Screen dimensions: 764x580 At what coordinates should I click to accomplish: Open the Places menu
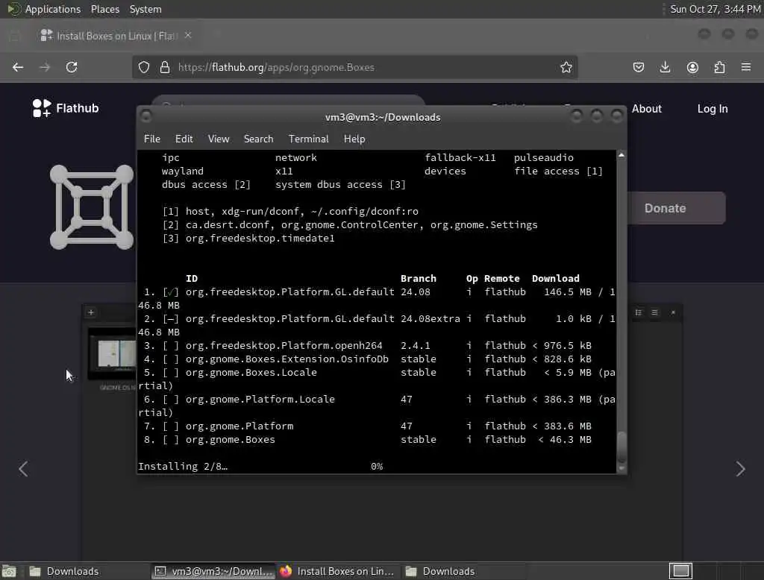click(104, 9)
